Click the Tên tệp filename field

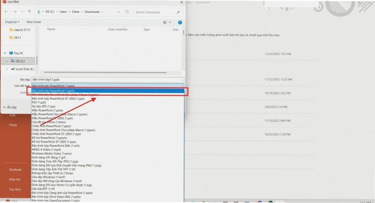[108, 80]
